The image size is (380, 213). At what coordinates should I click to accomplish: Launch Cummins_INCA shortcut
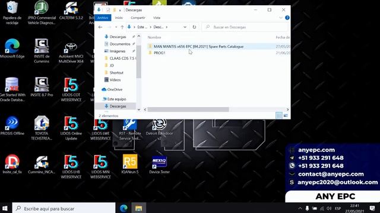(42, 164)
